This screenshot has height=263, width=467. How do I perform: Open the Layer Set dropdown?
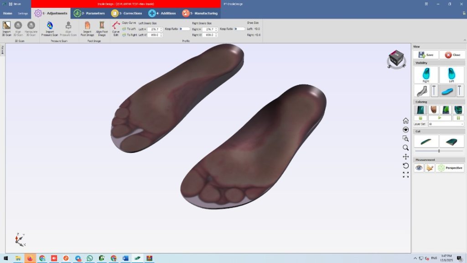point(446,124)
